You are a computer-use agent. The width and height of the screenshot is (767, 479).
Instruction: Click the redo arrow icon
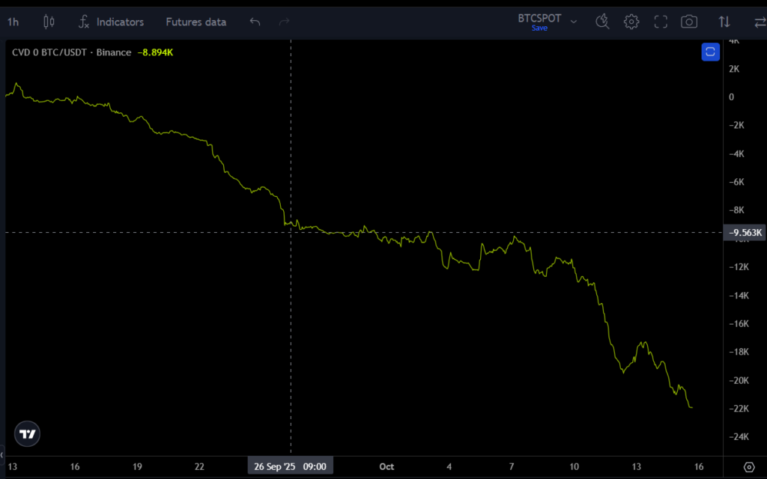point(284,22)
